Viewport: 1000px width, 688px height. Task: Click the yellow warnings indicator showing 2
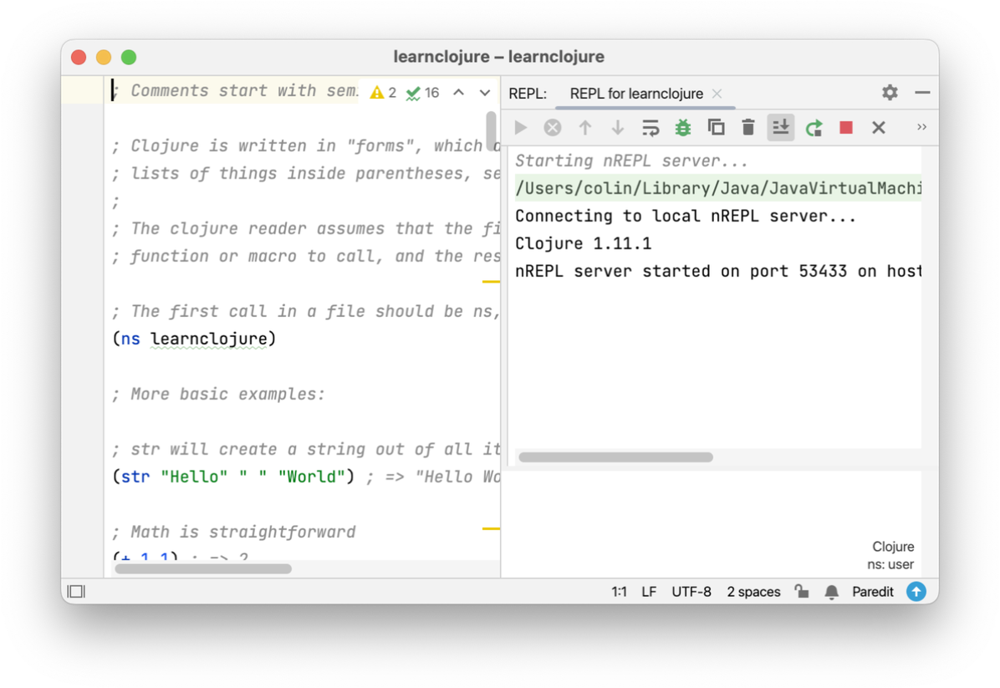point(383,93)
